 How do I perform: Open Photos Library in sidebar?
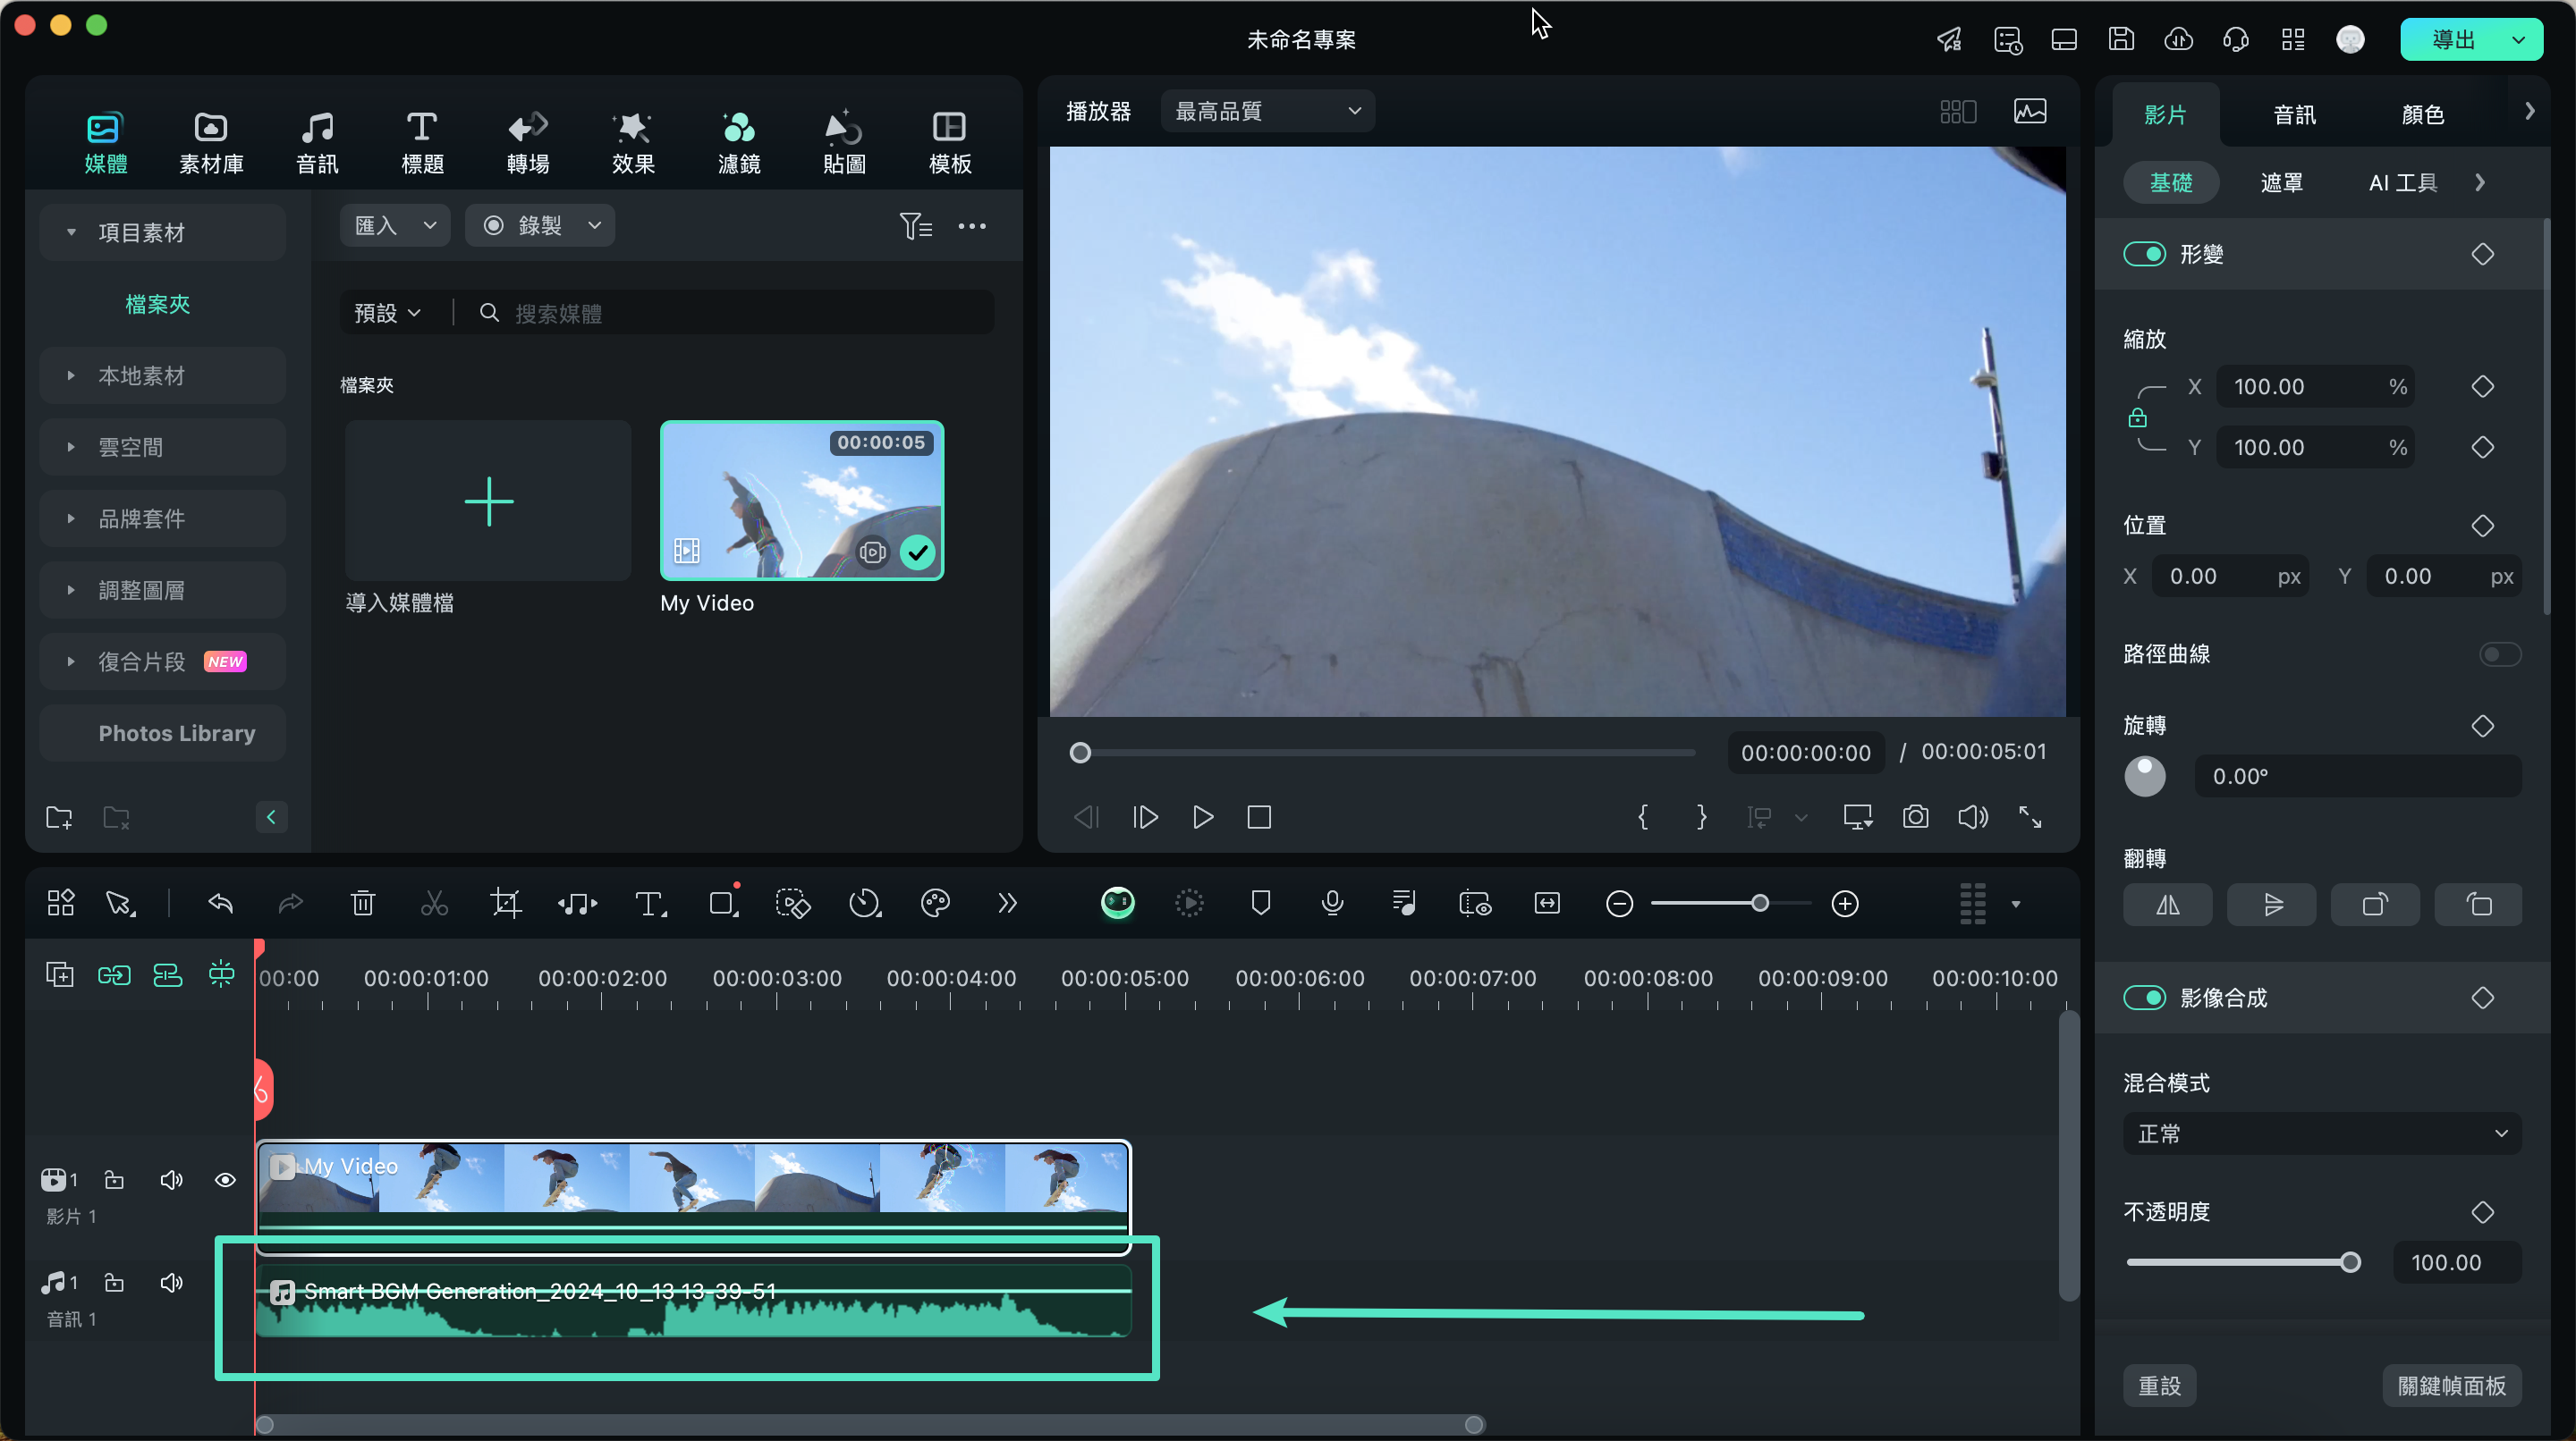click(x=162, y=734)
